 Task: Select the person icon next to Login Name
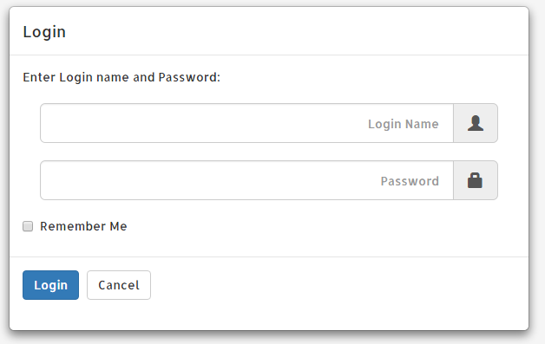click(x=476, y=123)
